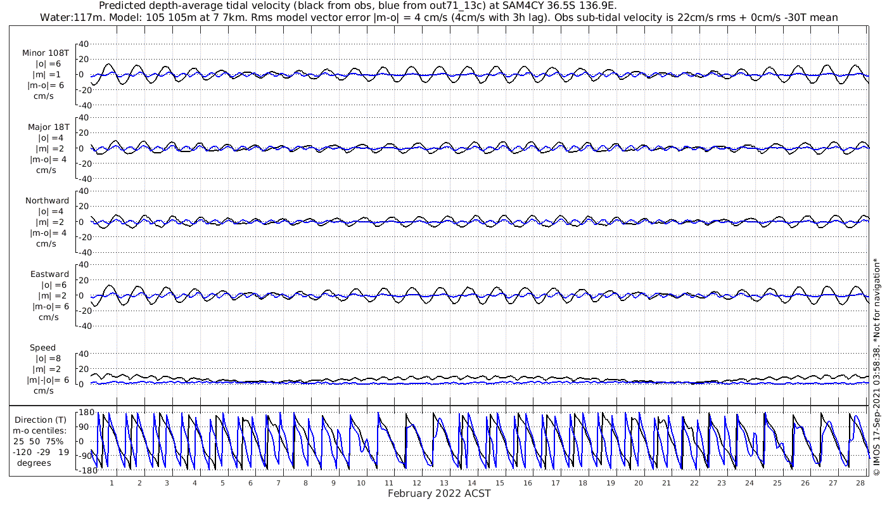Viewport: 887px width, 507px height.
Task: Select the 'Water:117m. Model' subtitle line
Action: click(x=438, y=18)
